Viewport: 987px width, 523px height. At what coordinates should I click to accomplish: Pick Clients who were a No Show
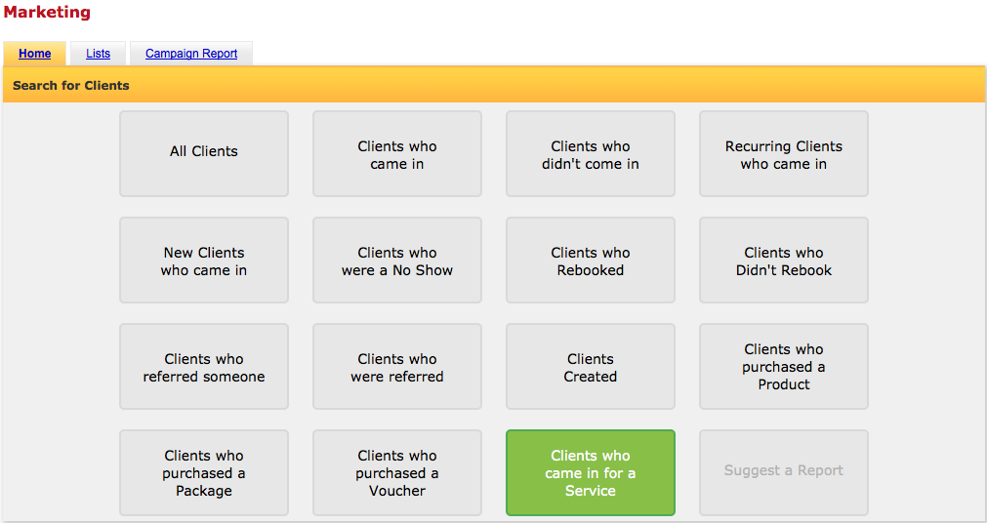coord(397,260)
